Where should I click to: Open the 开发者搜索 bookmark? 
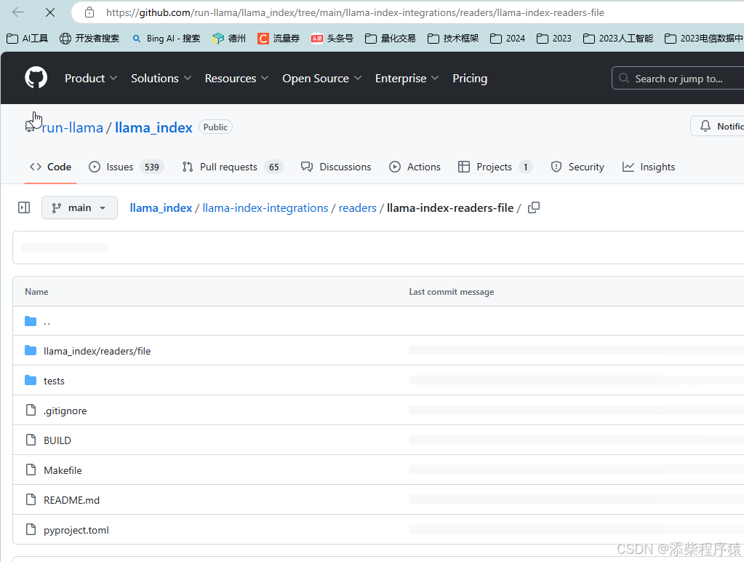pyautogui.click(x=89, y=39)
